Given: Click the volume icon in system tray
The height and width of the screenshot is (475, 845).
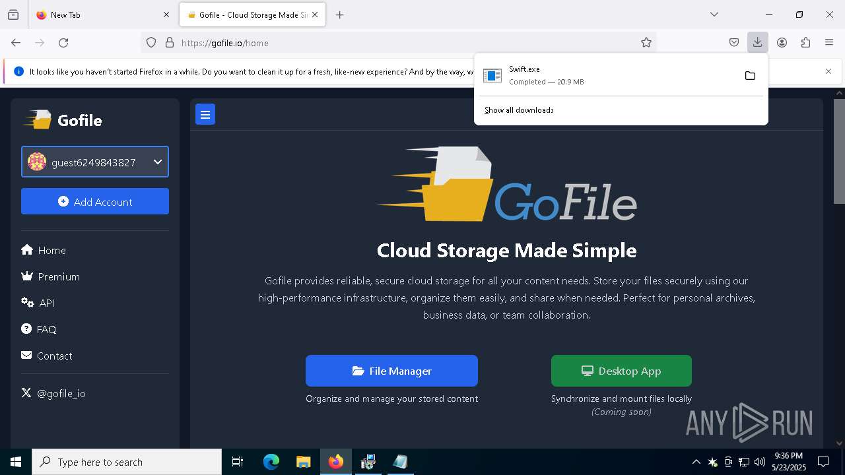Looking at the screenshot, I should [760, 462].
